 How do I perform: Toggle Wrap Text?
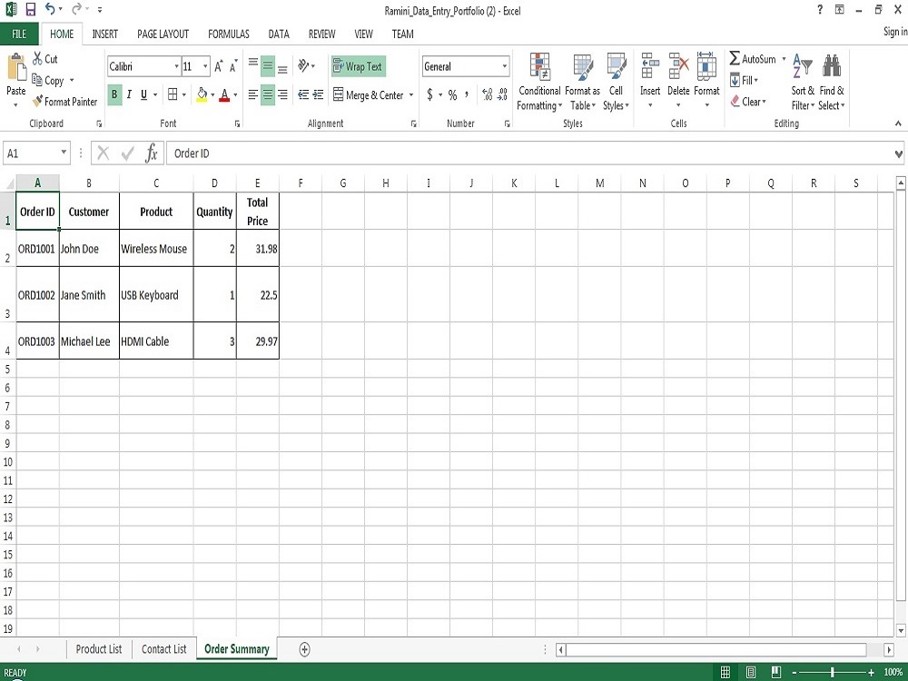tap(359, 66)
